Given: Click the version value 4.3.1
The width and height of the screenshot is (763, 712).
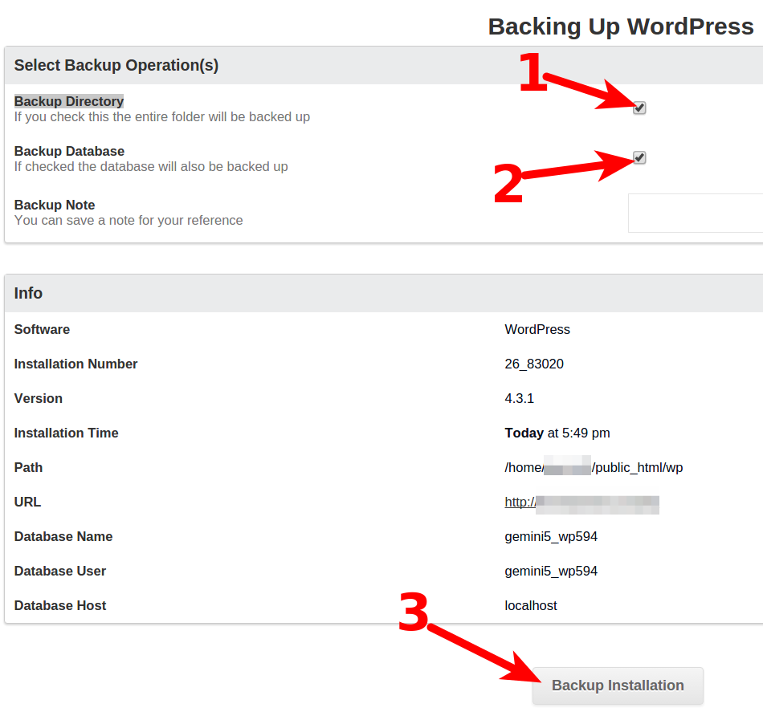Looking at the screenshot, I should (519, 398).
